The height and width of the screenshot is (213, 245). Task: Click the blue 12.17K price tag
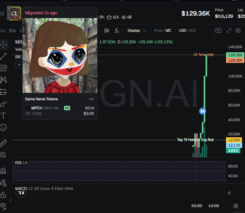tap(234, 145)
